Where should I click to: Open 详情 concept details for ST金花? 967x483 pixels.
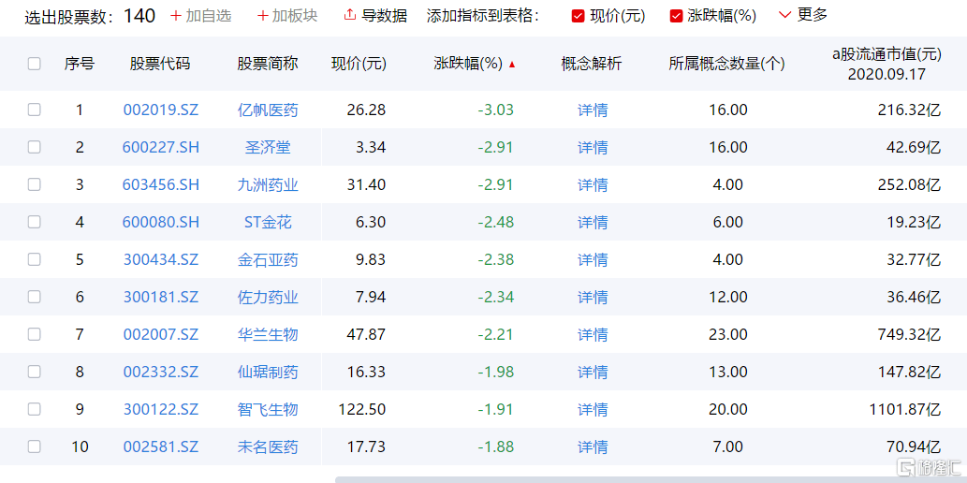593,222
